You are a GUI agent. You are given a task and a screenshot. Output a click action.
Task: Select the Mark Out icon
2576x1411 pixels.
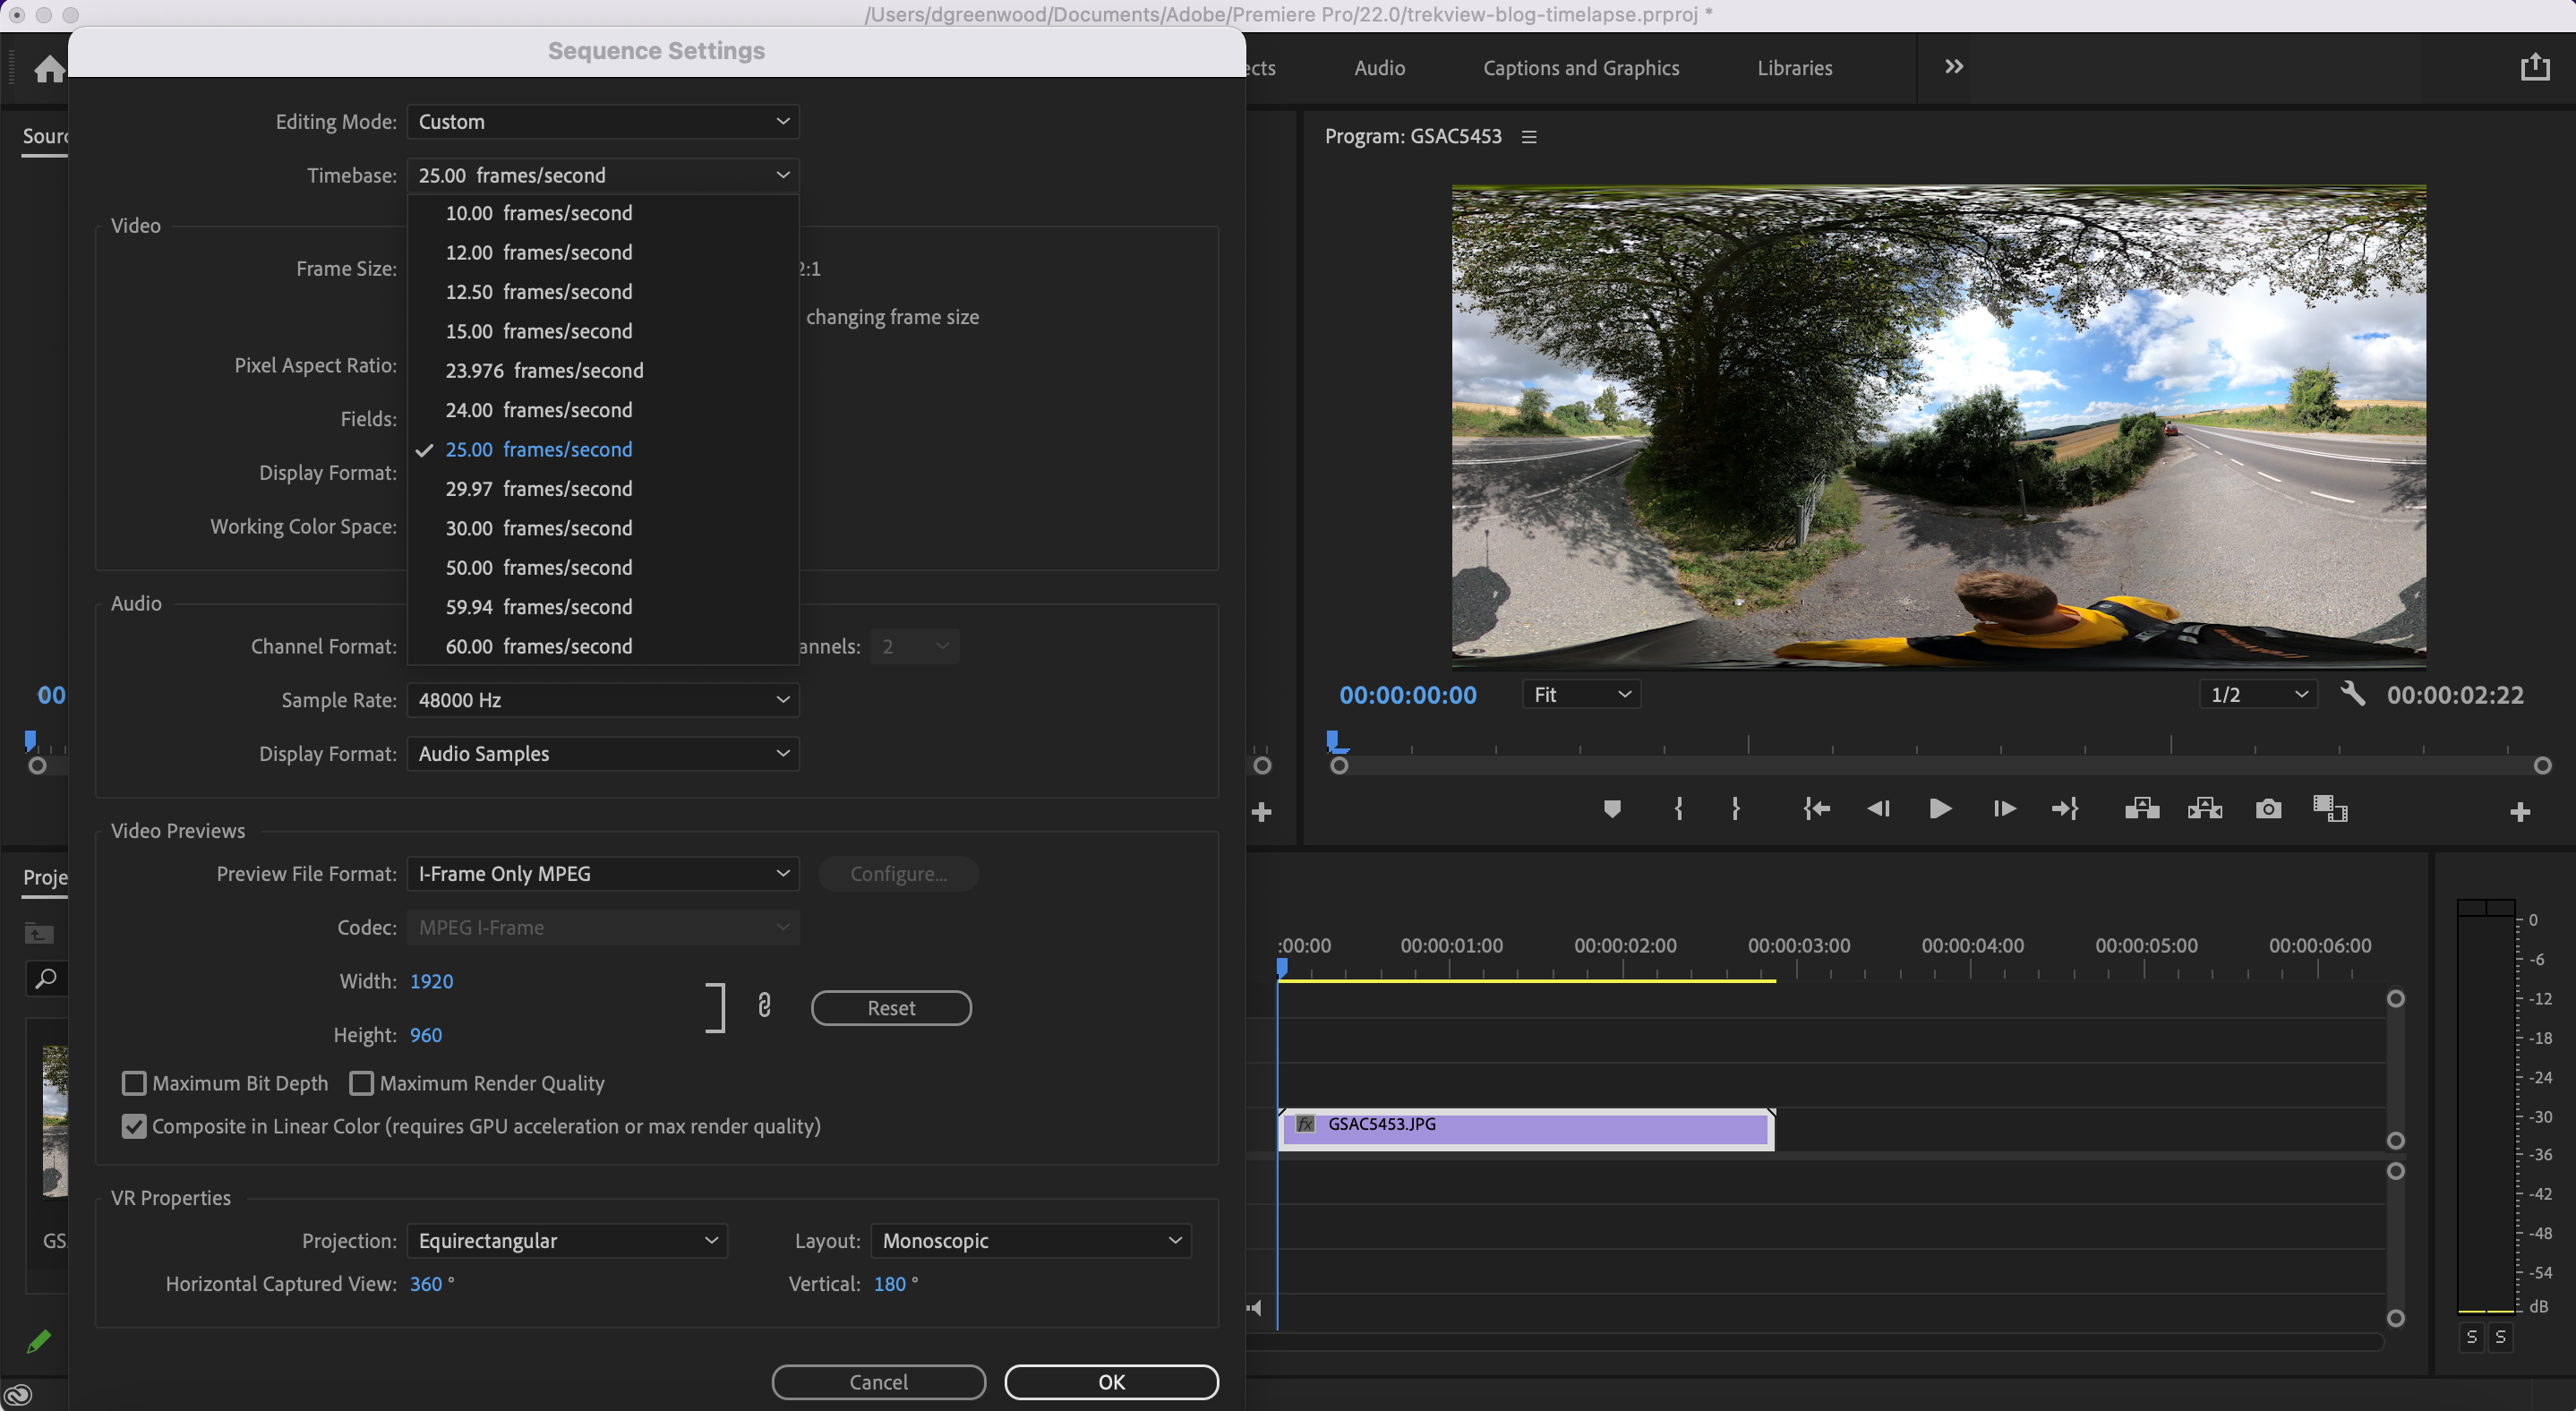click(1736, 809)
